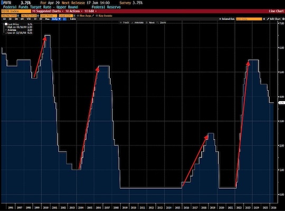Select the 1D range tab

(4, 19)
